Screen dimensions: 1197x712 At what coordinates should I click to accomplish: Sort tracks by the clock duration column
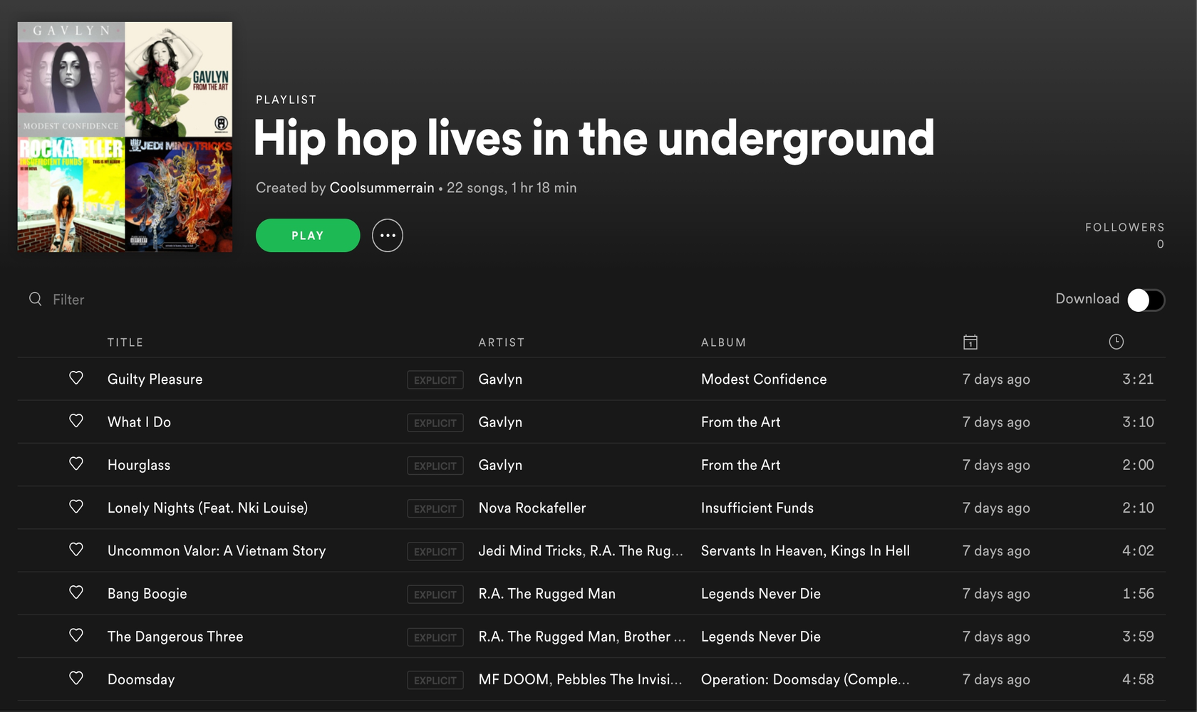pos(1116,342)
